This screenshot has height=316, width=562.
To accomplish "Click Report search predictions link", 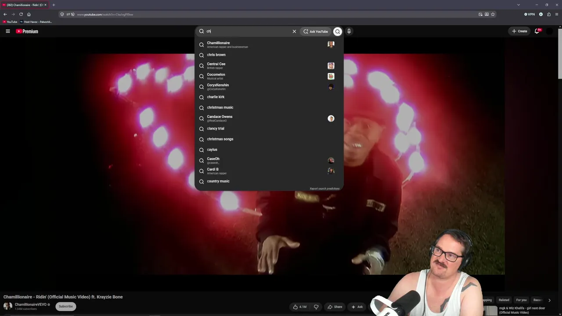I will [x=324, y=189].
